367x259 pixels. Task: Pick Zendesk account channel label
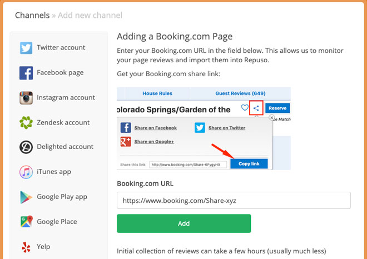[63, 122]
